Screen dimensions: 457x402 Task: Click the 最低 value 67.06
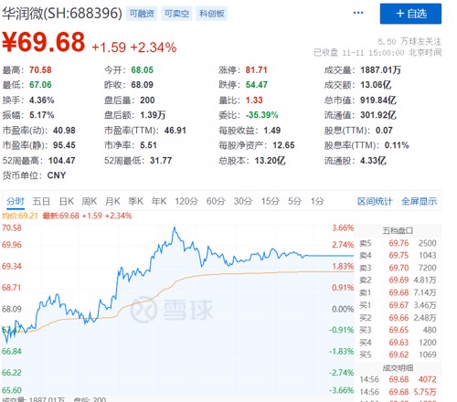tap(40, 85)
